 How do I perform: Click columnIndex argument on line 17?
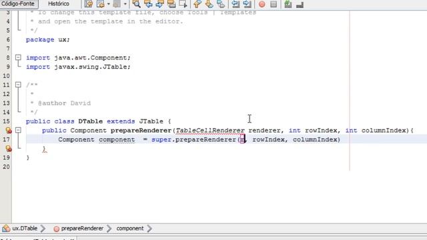pyautogui.click(x=315, y=139)
